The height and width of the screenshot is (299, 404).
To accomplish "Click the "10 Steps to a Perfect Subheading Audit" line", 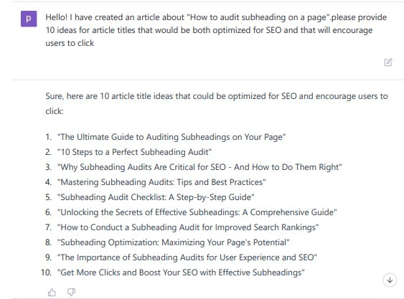I will coord(134,152).
